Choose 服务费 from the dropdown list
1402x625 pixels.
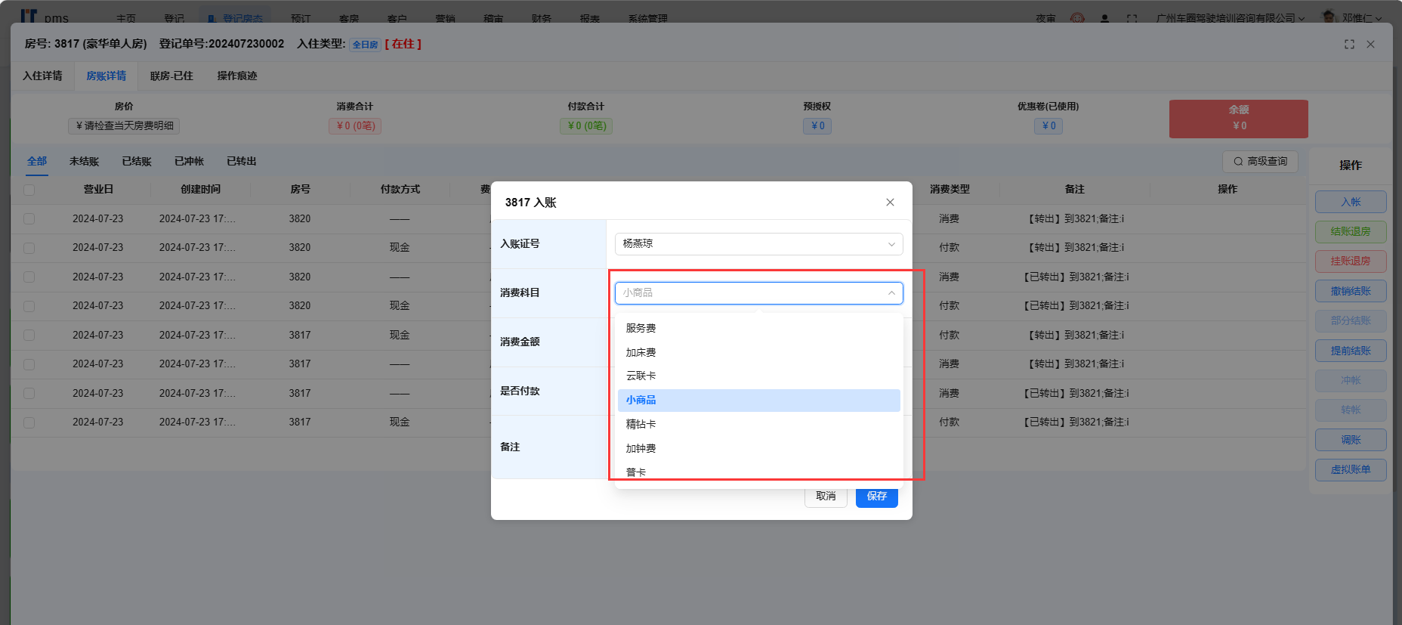click(x=641, y=329)
